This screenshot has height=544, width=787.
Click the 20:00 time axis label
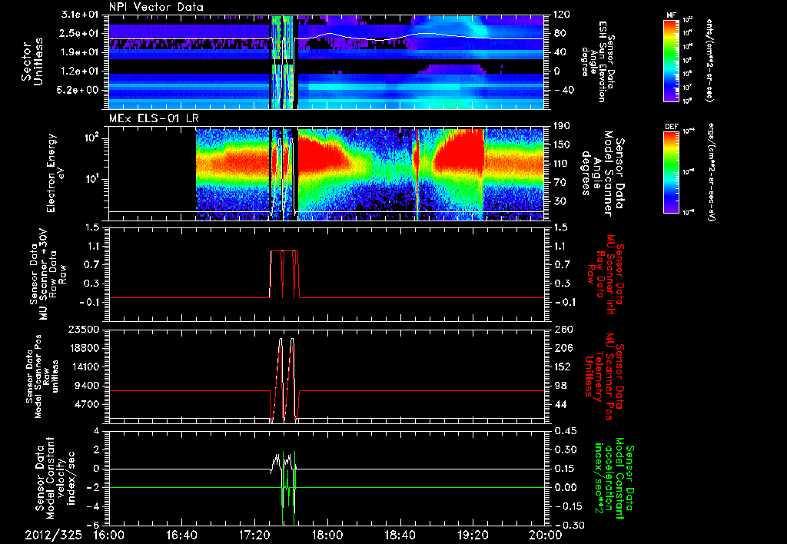pyautogui.click(x=546, y=535)
